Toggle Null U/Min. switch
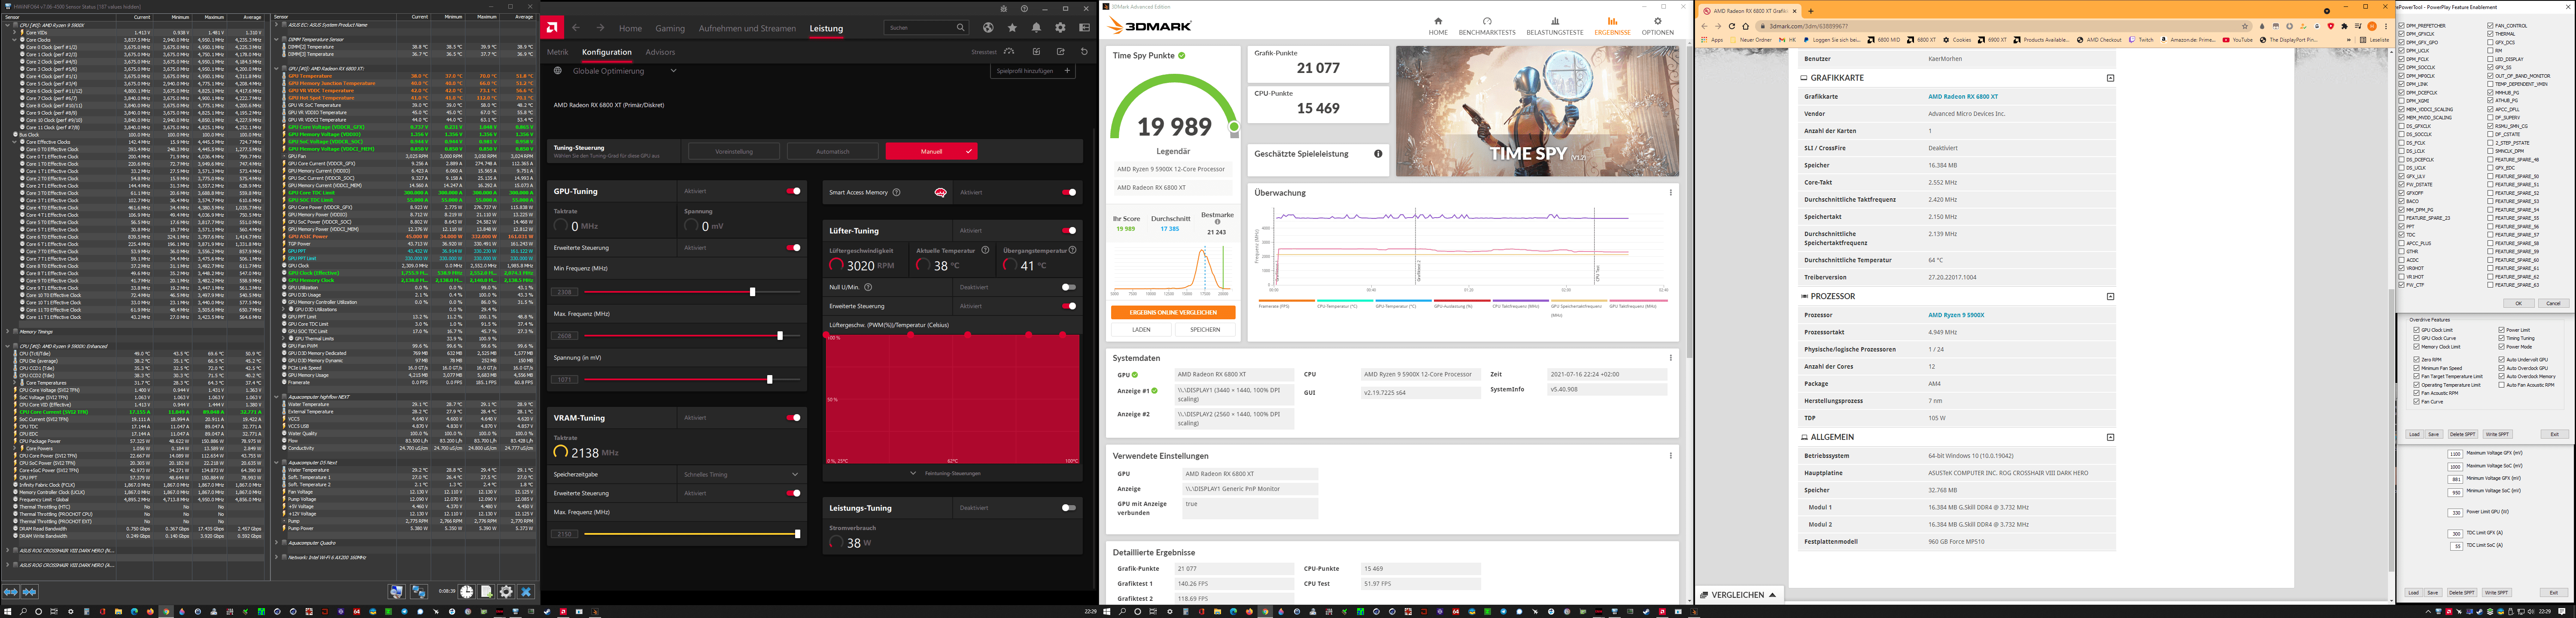The width and height of the screenshot is (2576, 618). click(1069, 287)
